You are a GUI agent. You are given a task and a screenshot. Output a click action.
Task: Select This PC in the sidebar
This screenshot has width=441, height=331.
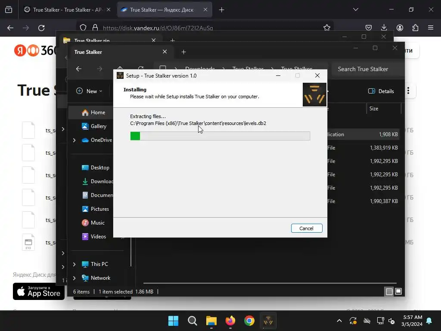click(x=95, y=264)
